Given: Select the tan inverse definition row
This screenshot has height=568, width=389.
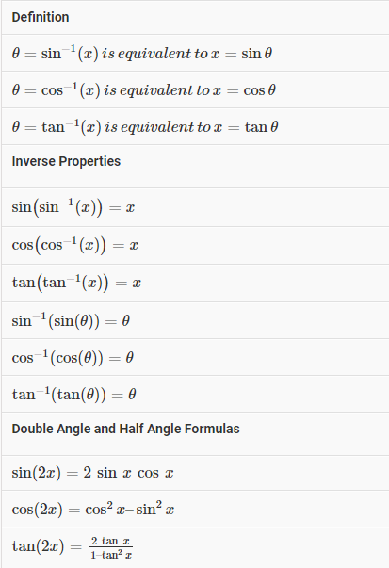Looking at the screenshot, I should (195, 126).
